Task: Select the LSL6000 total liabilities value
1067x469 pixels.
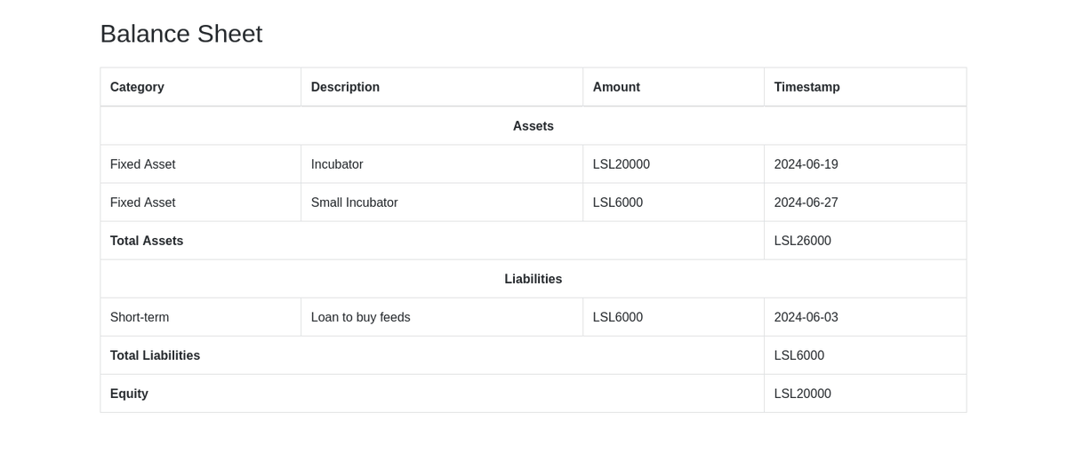Action: tap(798, 355)
